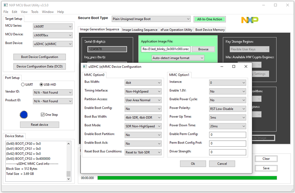The height and width of the screenshot is (193, 295).
Task: Open the Window menu
Action: (48, 12)
